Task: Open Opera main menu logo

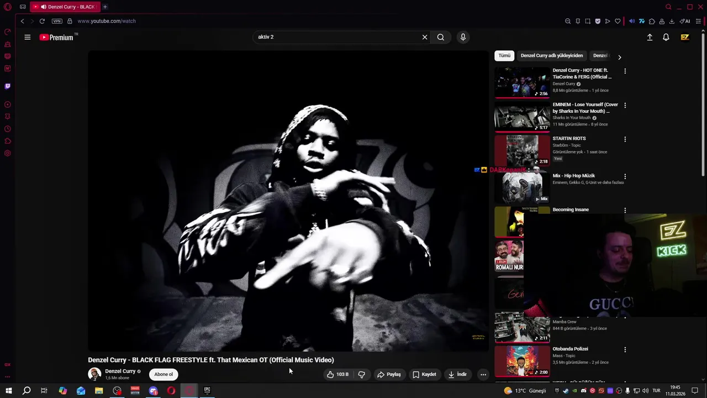Action: point(8,7)
